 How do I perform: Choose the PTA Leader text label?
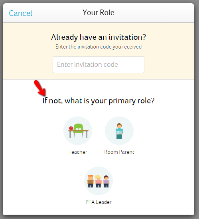pyautogui.click(x=99, y=202)
